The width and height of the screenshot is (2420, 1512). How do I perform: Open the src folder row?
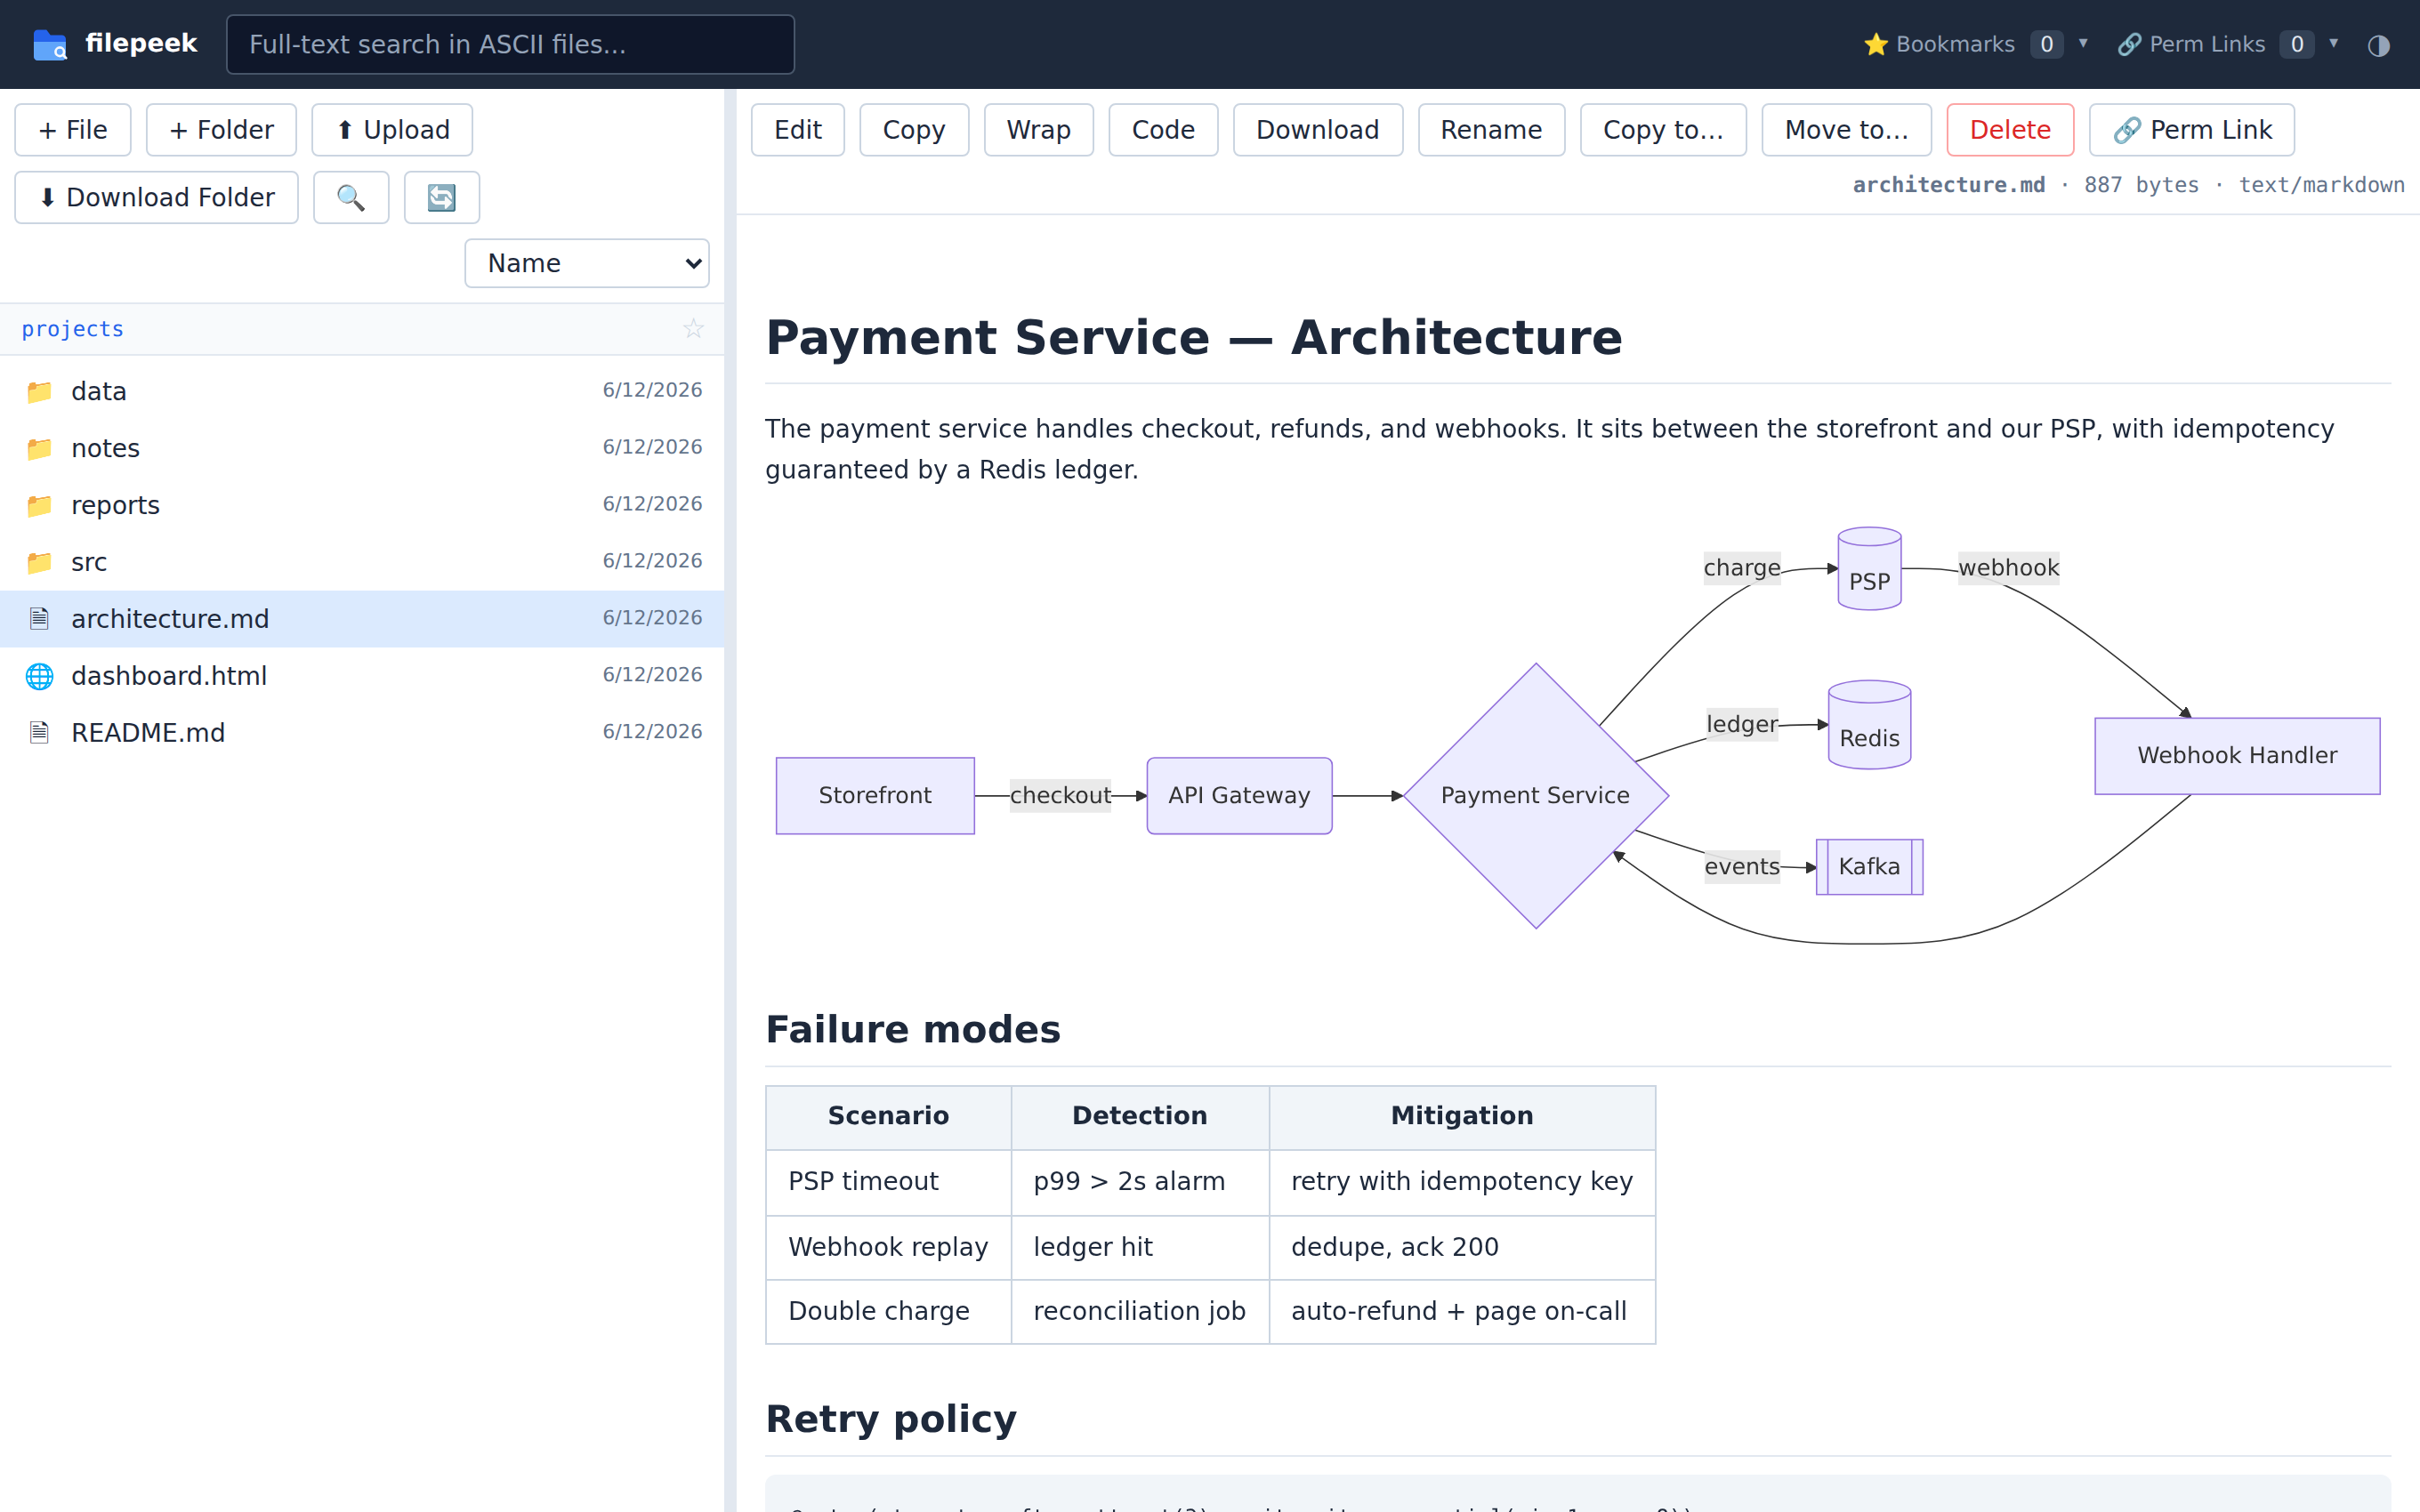[x=362, y=562]
